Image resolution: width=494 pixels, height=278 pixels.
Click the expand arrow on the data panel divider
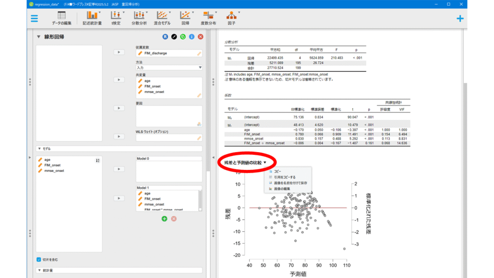30,157
